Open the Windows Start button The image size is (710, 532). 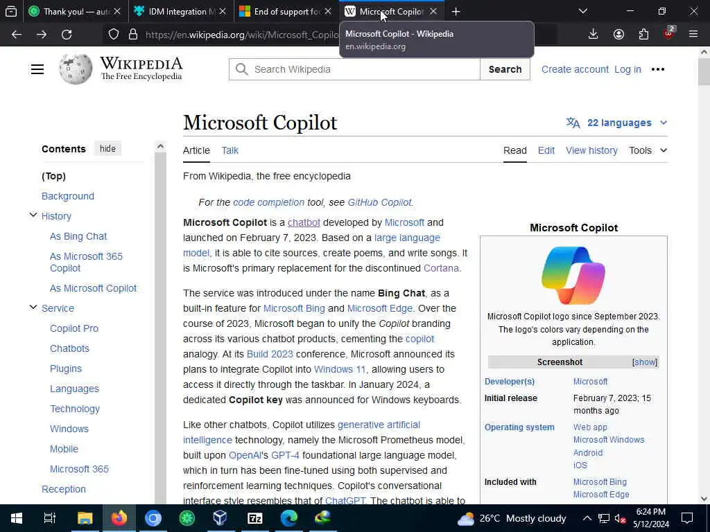[17, 518]
